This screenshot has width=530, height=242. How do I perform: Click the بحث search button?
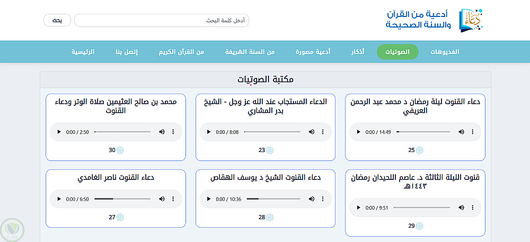(57, 21)
